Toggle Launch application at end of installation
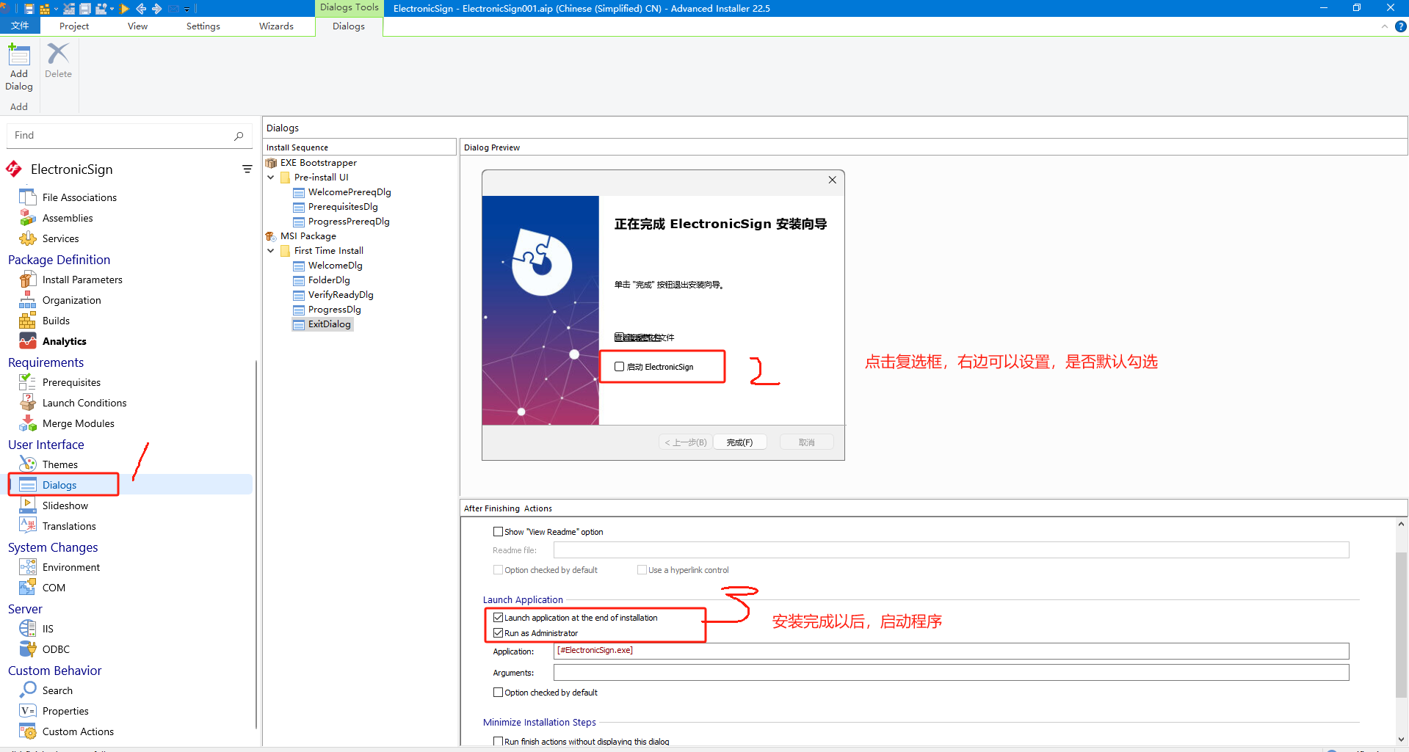This screenshot has width=1409, height=752. (498, 618)
